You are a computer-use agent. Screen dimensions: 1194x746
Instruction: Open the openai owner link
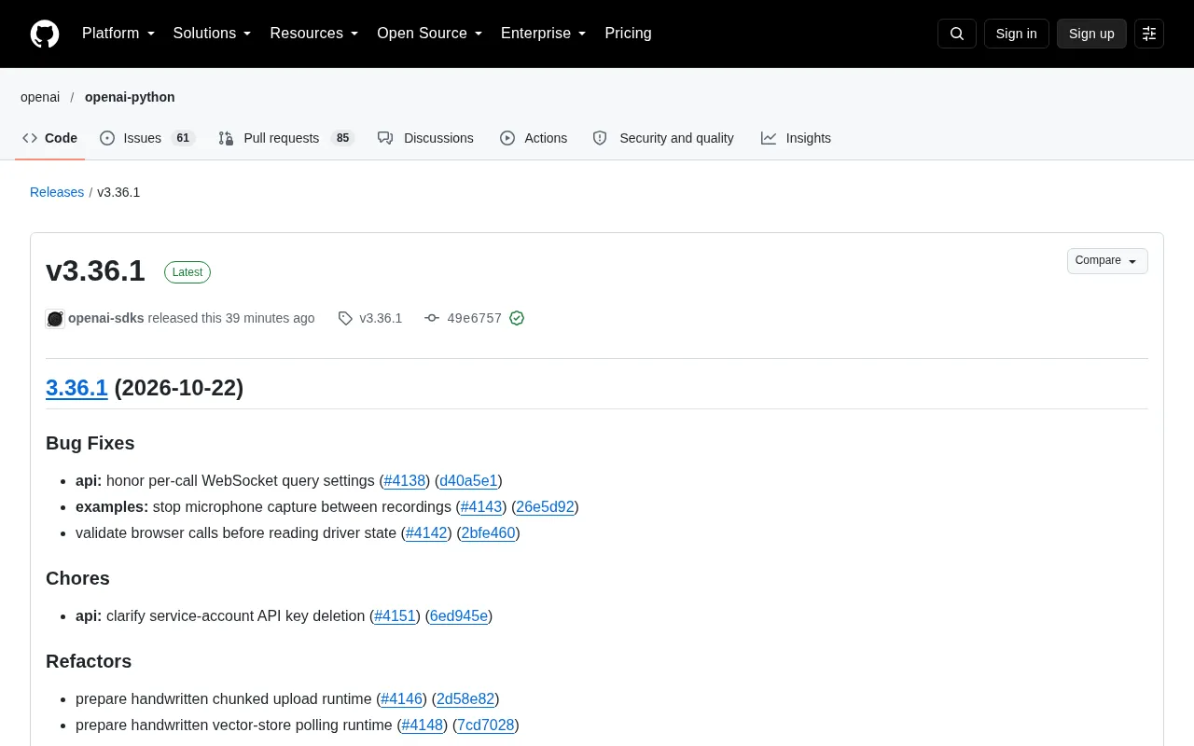[40, 97]
